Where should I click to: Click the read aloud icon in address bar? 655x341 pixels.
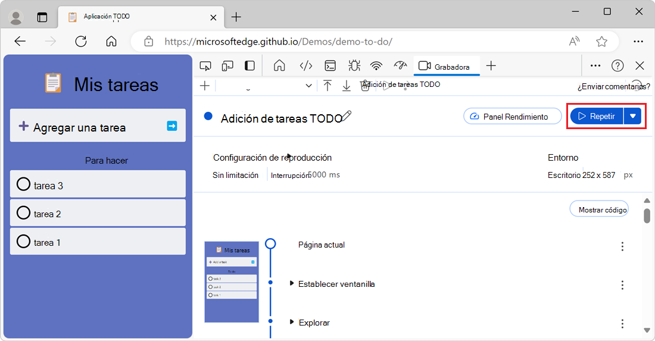tap(575, 41)
